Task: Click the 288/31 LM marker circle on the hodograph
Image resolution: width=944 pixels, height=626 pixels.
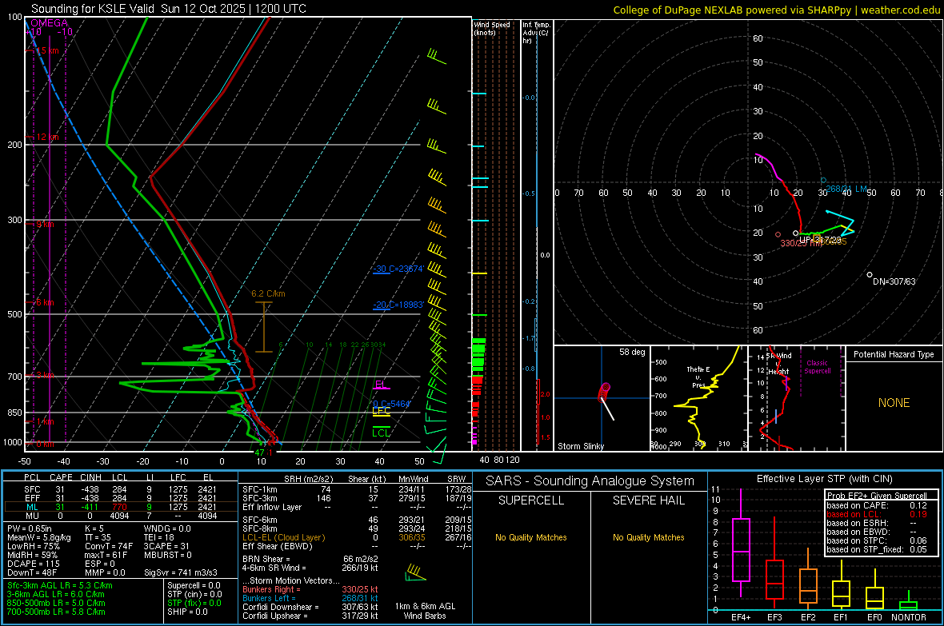Action: [823, 181]
